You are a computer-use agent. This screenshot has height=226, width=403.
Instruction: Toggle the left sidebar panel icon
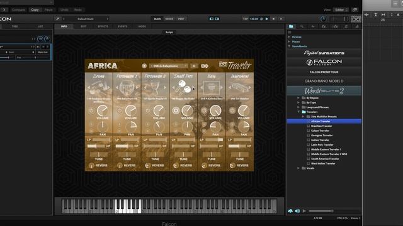click(212, 19)
